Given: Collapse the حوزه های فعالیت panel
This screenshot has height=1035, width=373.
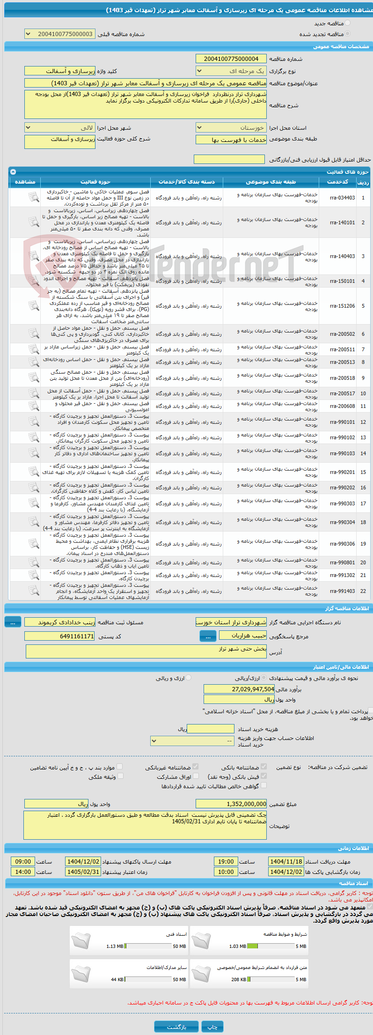Looking at the screenshot, I should tap(13, 172).
